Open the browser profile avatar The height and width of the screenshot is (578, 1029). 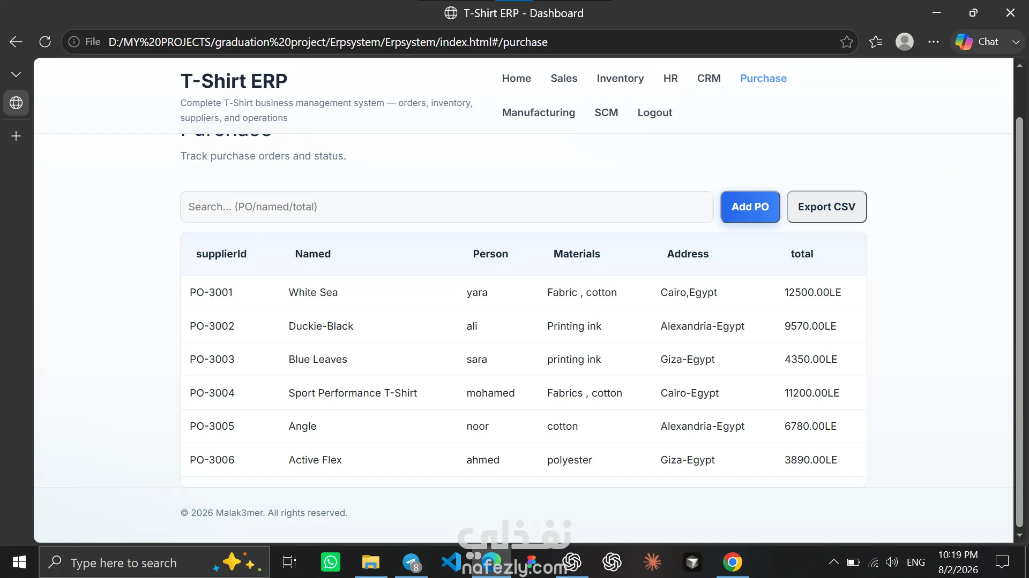coord(905,42)
